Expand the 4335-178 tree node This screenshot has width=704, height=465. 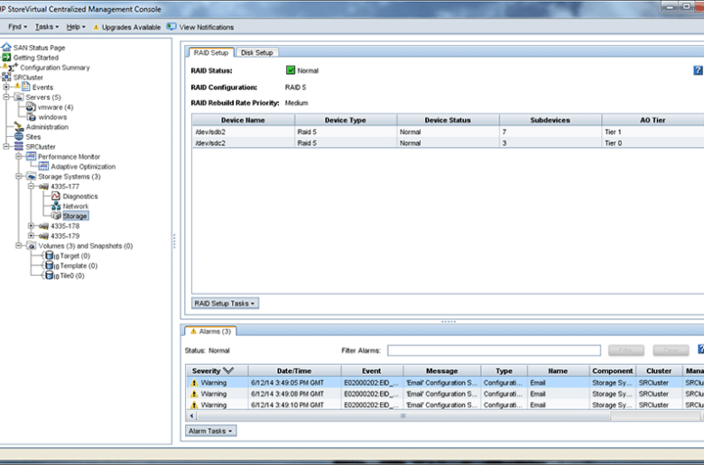(31, 226)
